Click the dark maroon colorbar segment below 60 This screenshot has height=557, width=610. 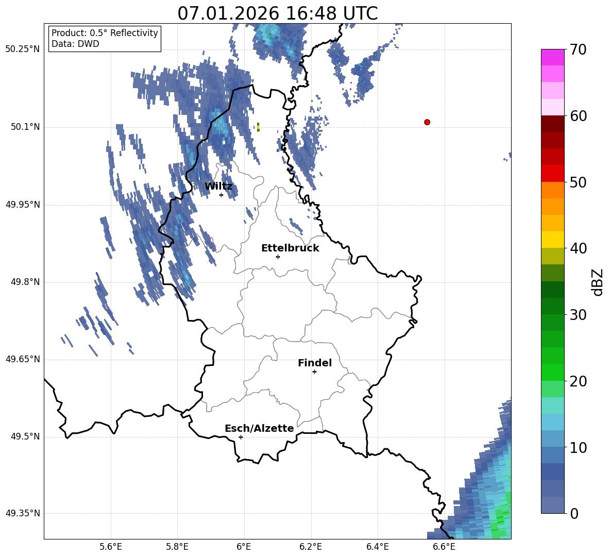tap(552, 124)
